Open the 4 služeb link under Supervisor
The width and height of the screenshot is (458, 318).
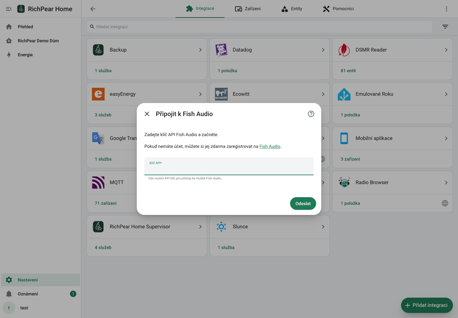[x=103, y=247]
